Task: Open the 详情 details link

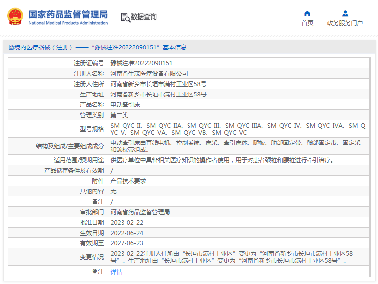Action: click(x=116, y=272)
